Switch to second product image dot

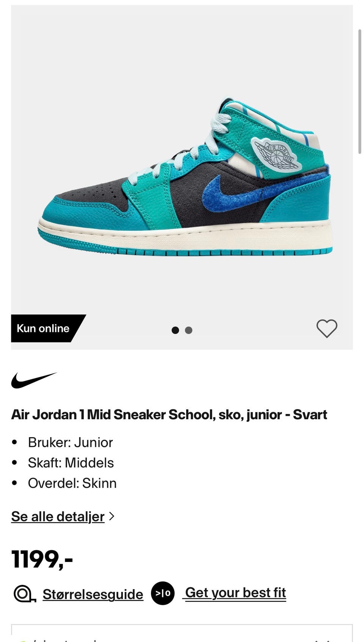[x=188, y=330]
